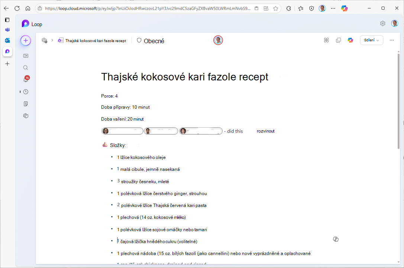
Task: Open the Sdílení sharing dropdown
Action: click(372, 40)
